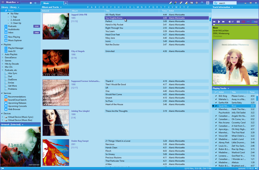This screenshot has height=170, width=259.
Task: Open the Library - Library dropdown
Action: click(10, 7)
